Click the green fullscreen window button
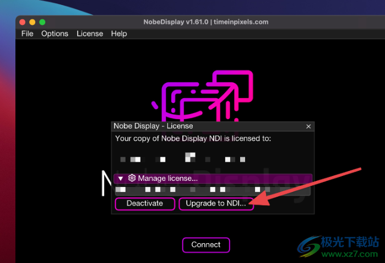 pos(42,22)
